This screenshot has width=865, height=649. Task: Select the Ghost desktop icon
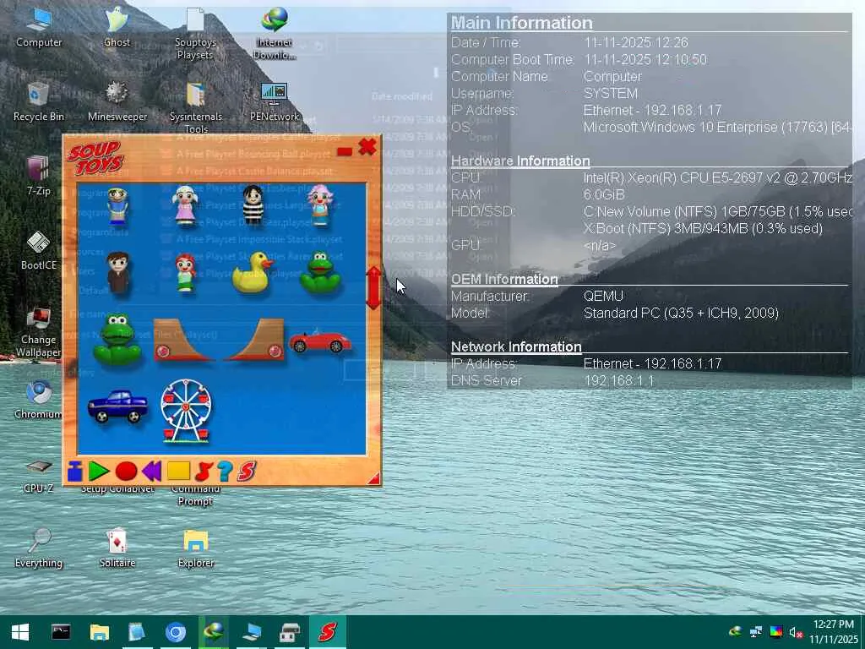117,28
